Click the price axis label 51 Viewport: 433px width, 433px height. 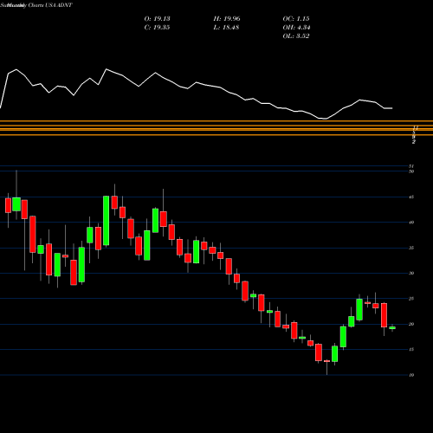(411, 166)
